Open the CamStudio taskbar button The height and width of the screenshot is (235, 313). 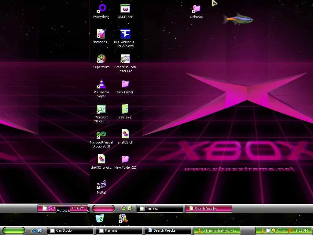(70, 230)
